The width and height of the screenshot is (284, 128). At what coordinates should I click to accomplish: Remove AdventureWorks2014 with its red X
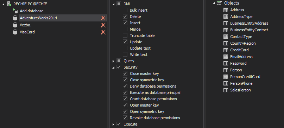(x=103, y=18)
